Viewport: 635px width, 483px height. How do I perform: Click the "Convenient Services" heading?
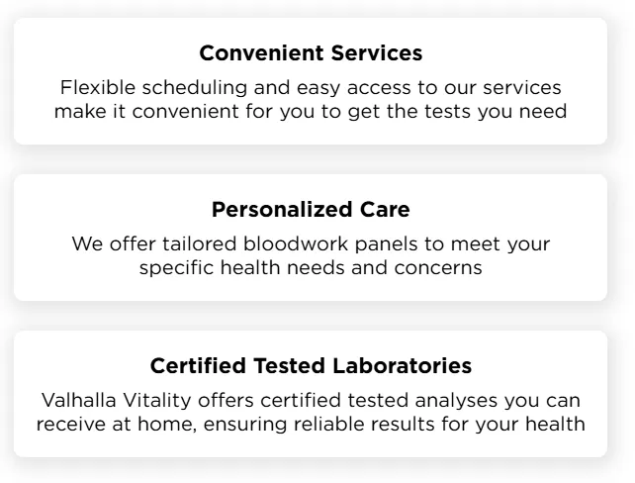click(311, 52)
